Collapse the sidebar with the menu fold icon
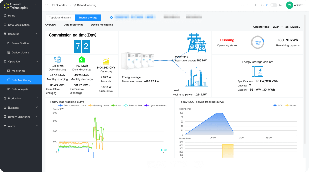 47,5
